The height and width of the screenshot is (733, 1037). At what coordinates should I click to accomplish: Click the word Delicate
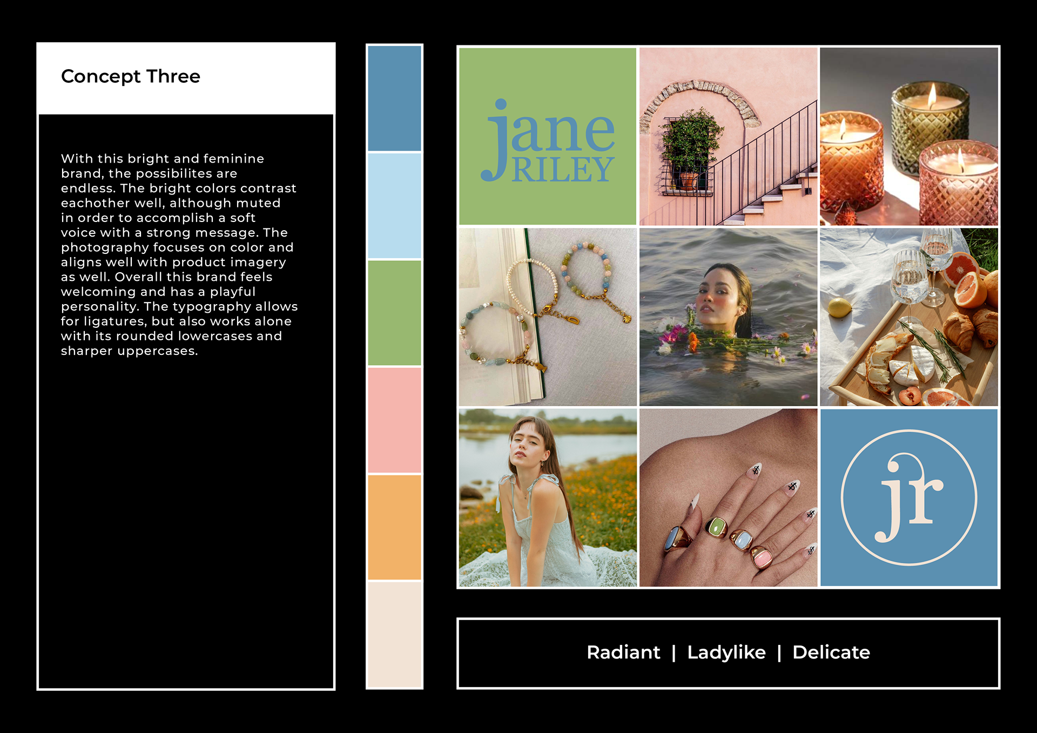(831, 653)
